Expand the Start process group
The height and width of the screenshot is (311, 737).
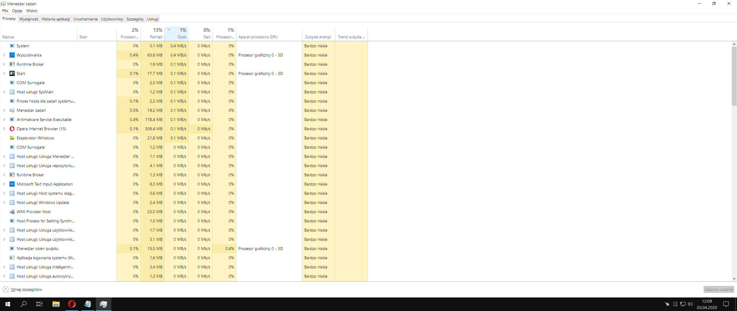tap(4, 73)
